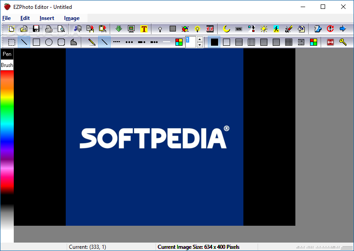
Task: Click the Cut scissors icon
Action: (x=78, y=29)
